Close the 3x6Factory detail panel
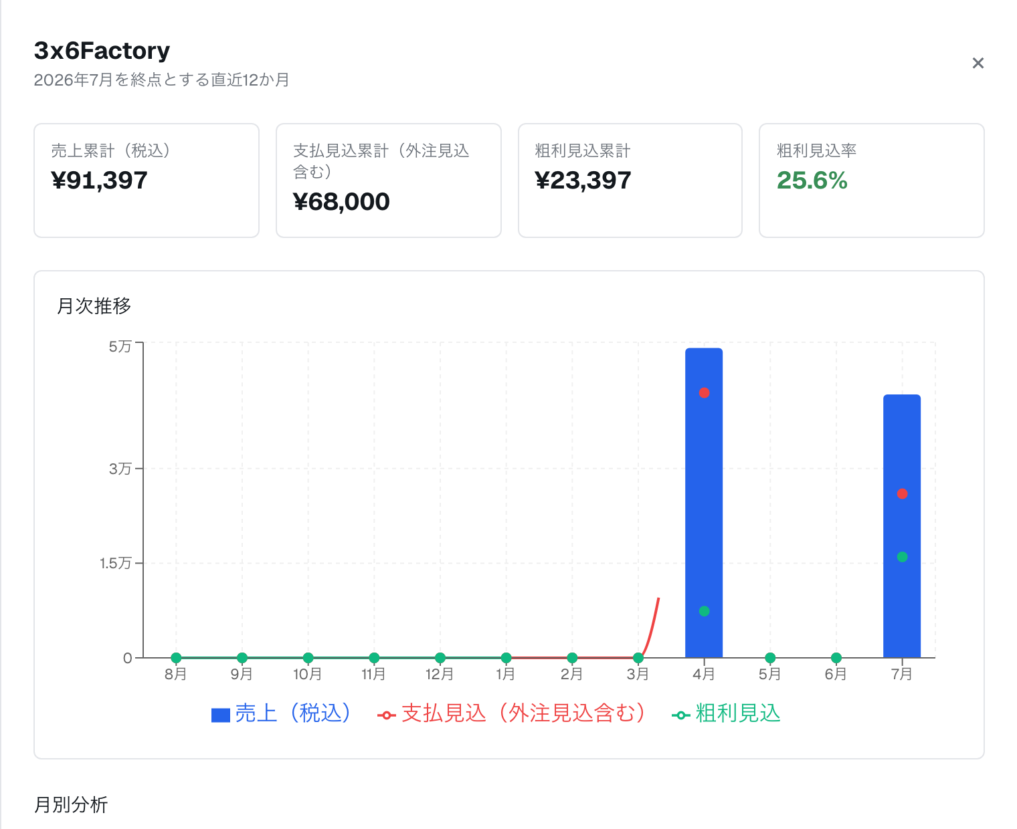 (978, 63)
